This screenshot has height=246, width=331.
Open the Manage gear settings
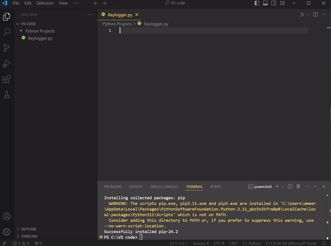click(x=6, y=232)
